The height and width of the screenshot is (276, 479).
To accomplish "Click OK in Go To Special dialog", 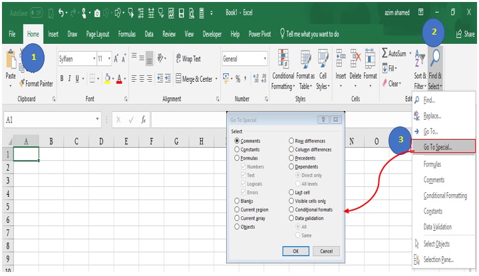I will [295, 251].
